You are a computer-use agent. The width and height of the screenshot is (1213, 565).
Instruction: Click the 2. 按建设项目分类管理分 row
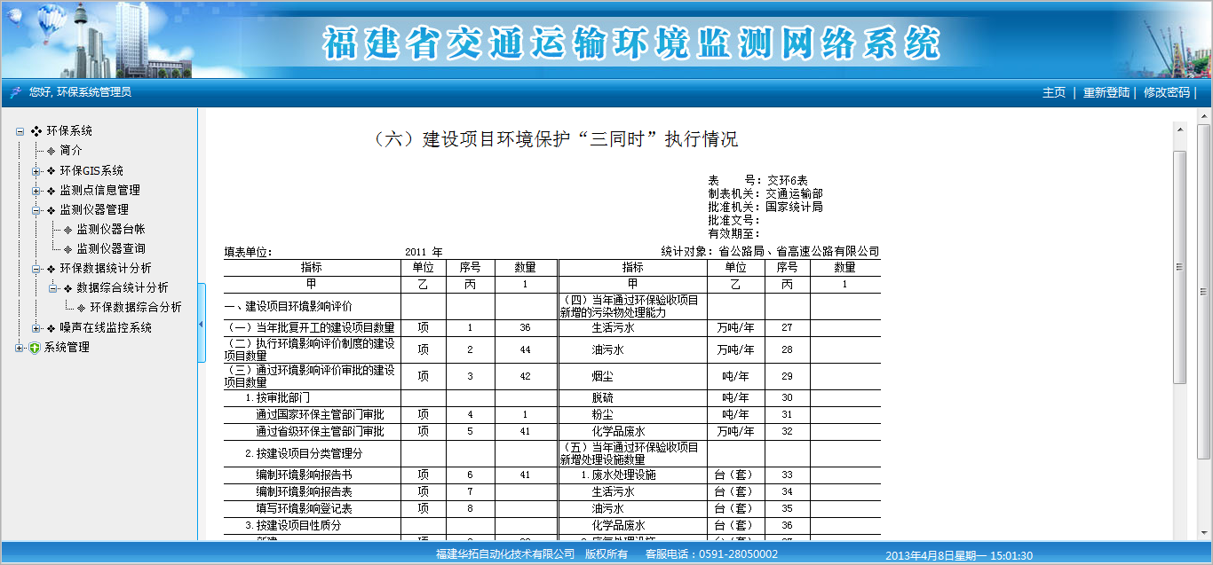(x=312, y=453)
